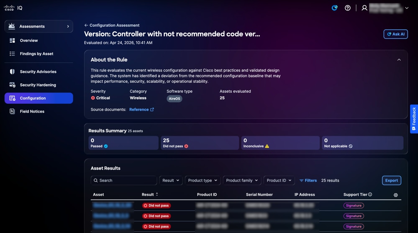This screenshot has height=233, width=418.
Task: Click the user profile icon
Action: (364, 8)
